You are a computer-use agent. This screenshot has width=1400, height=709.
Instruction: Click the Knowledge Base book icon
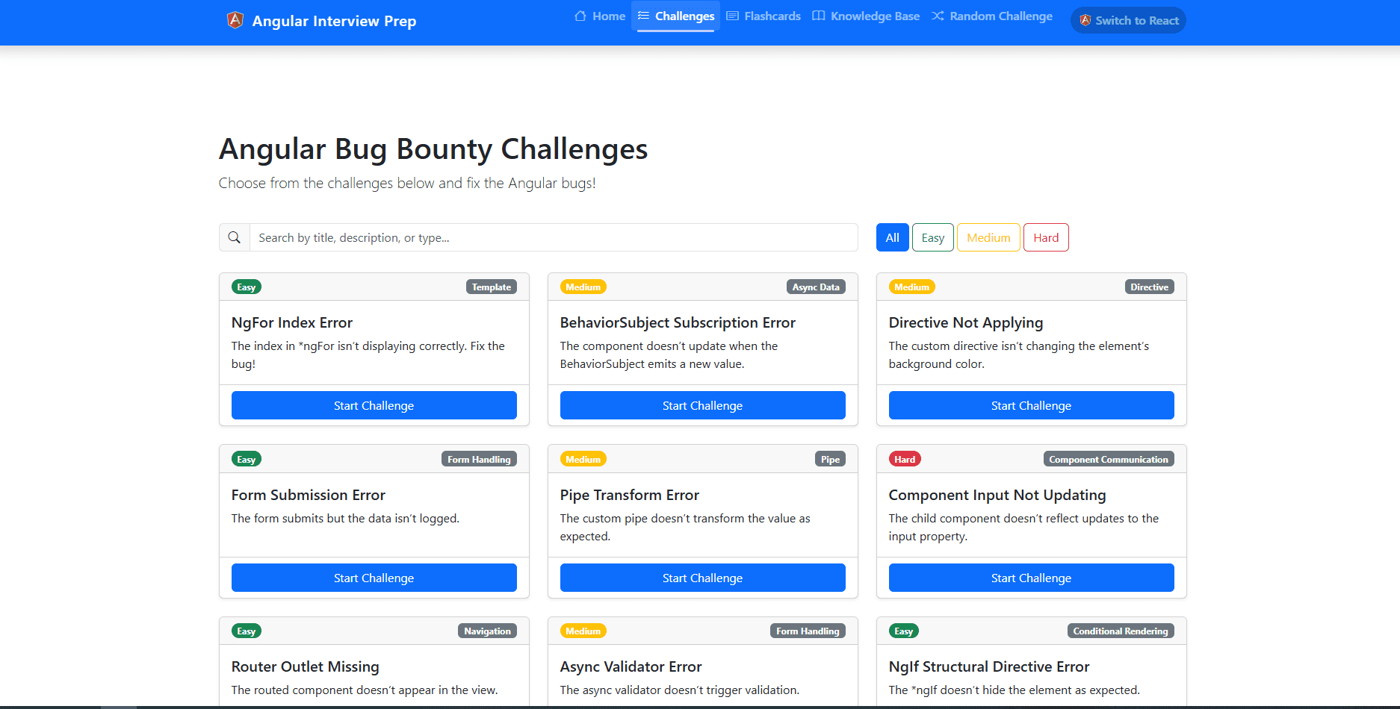(819, 16)
